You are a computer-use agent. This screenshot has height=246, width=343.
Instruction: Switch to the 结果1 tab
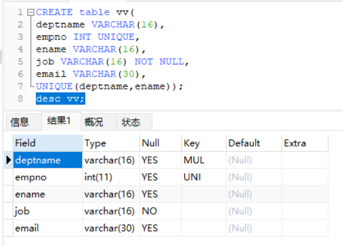pyautogui.click(x=61, y=121)
